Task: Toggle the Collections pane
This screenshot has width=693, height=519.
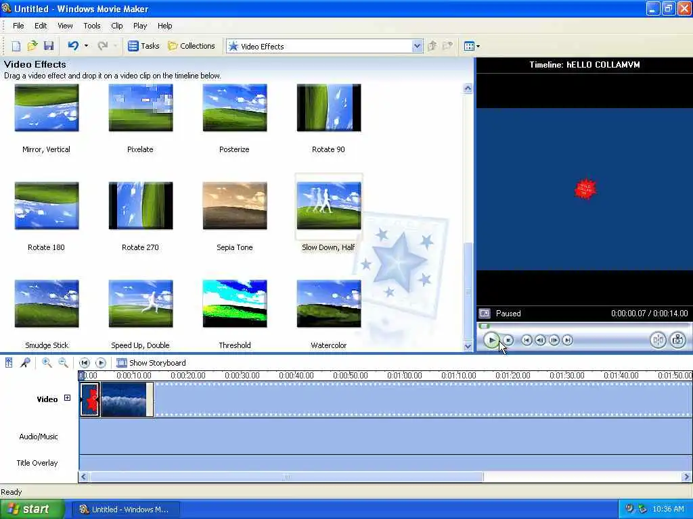Action: pos(192,46)
